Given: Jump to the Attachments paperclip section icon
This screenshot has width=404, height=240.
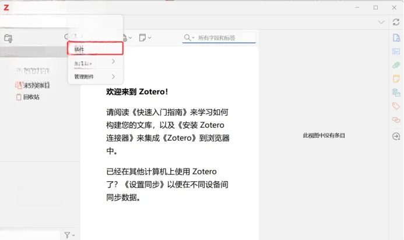Looking at the screenshot, I should pos(396,65).
